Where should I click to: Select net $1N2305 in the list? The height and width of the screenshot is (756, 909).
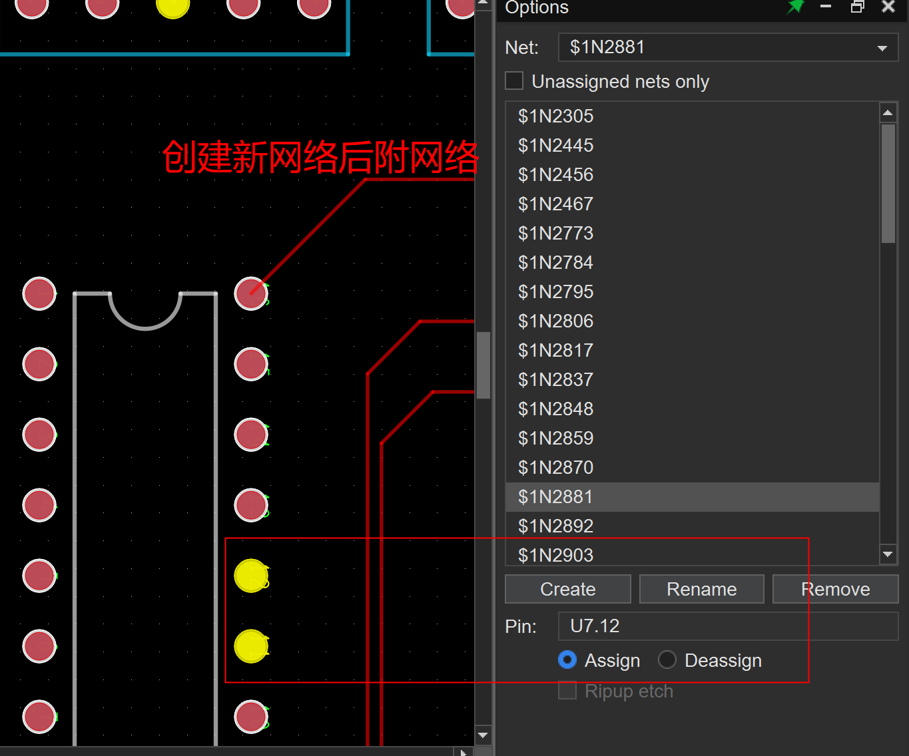pos(555,116)
